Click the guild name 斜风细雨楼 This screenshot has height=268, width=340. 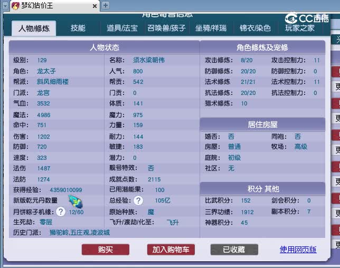pos(53,82)
